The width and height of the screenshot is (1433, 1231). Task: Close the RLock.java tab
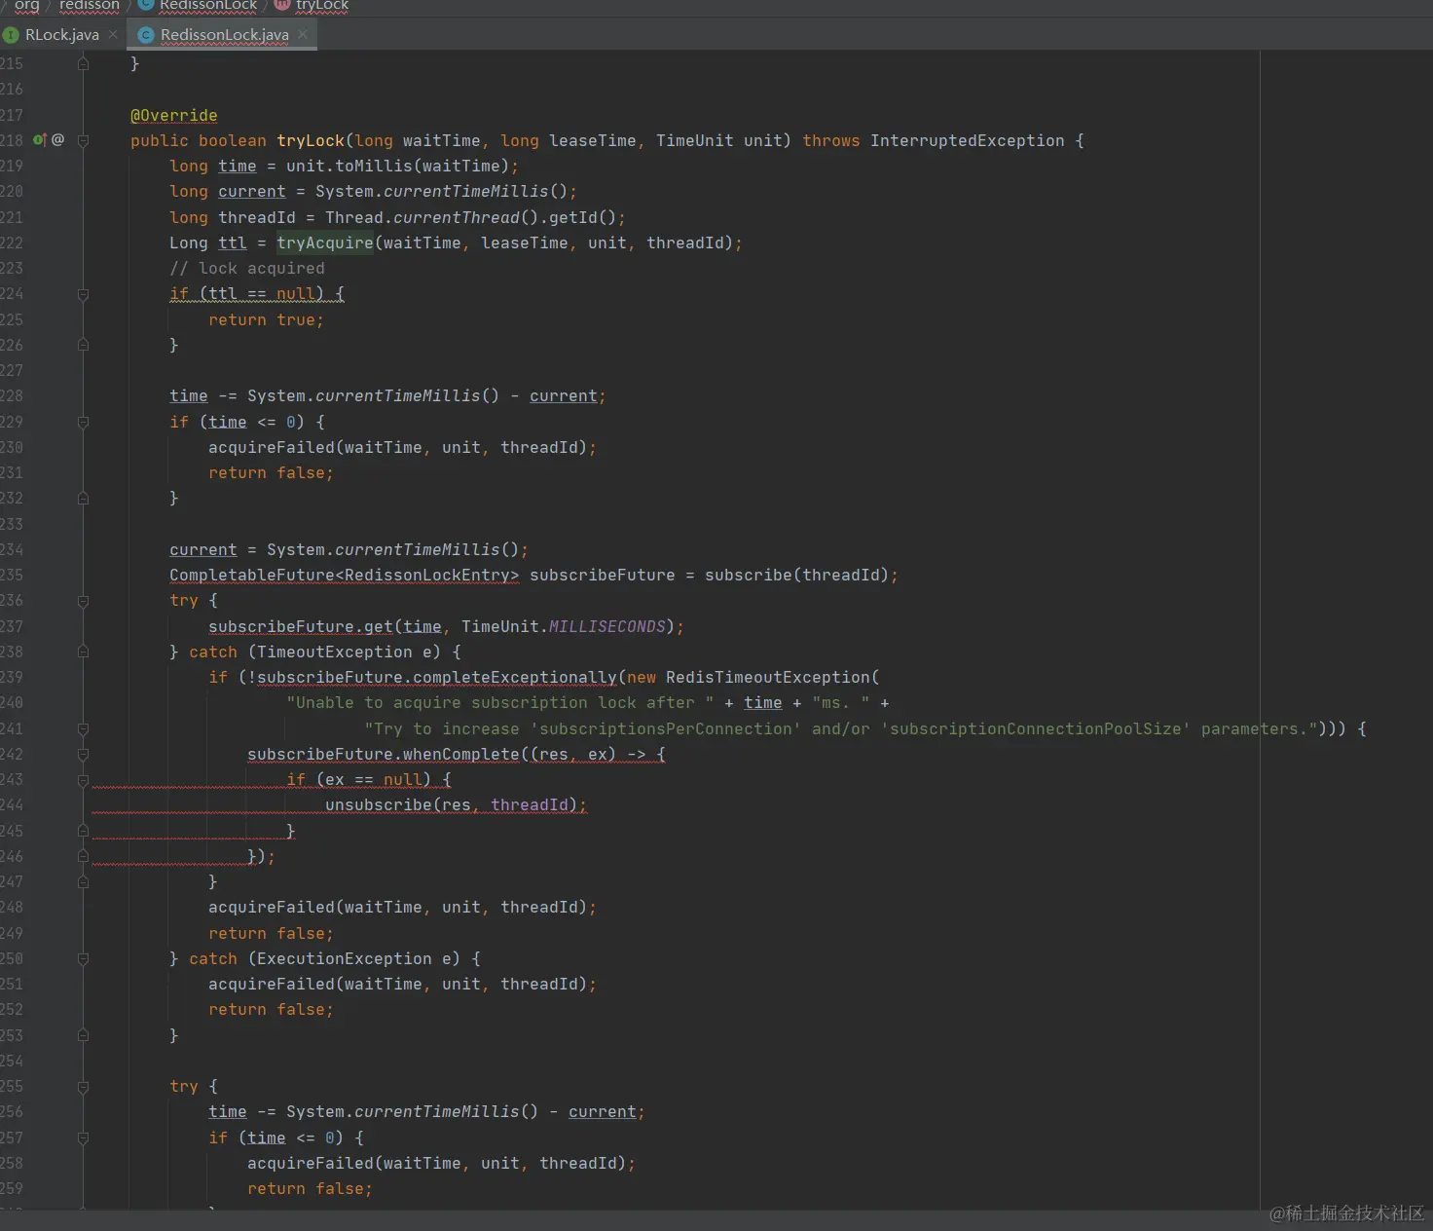[x=113, y=34]
